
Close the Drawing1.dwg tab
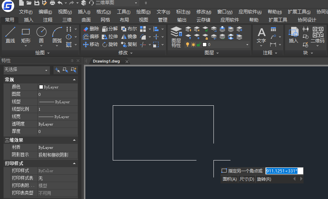coord(127,62)
